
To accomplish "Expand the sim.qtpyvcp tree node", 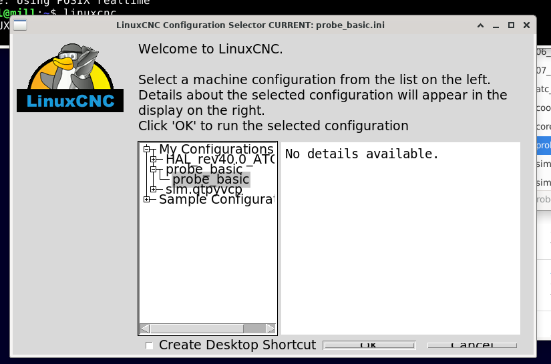I will [153, 189].
